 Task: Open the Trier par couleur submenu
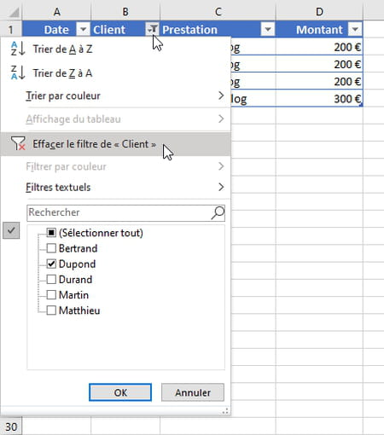pyautogui.click(x=125, y=96)
